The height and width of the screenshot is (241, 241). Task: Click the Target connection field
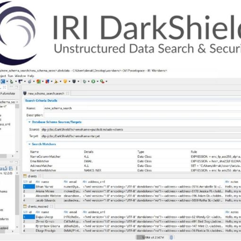[141, 136]
